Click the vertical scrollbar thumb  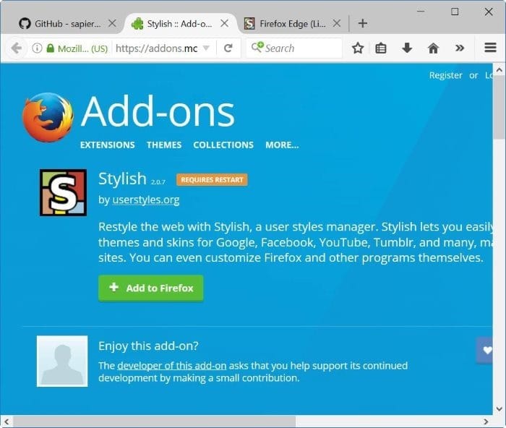(x=499, y=108)
